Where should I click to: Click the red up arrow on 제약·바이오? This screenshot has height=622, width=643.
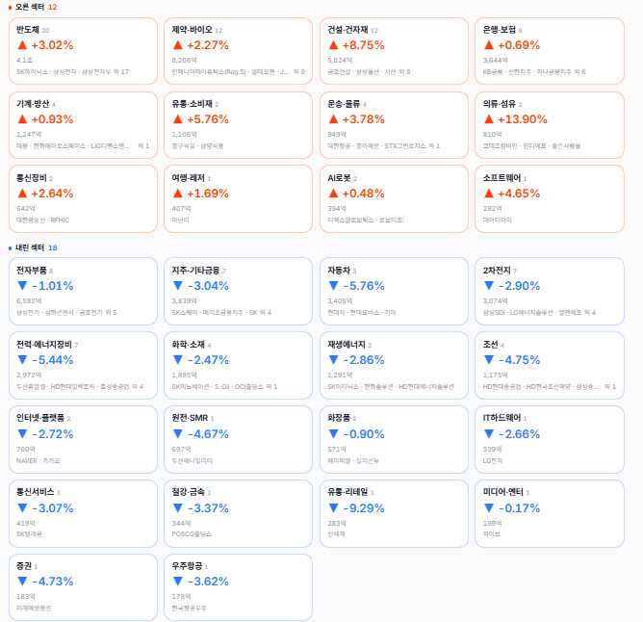(x=177, y=45)
